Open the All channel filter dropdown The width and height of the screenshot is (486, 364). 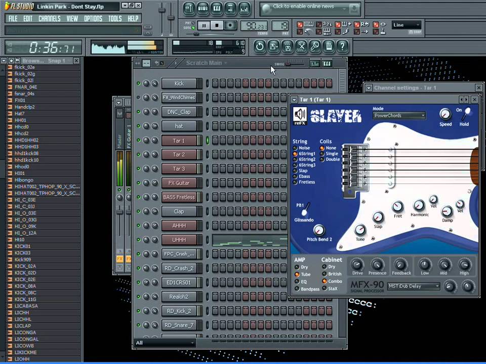click(165, 343)
